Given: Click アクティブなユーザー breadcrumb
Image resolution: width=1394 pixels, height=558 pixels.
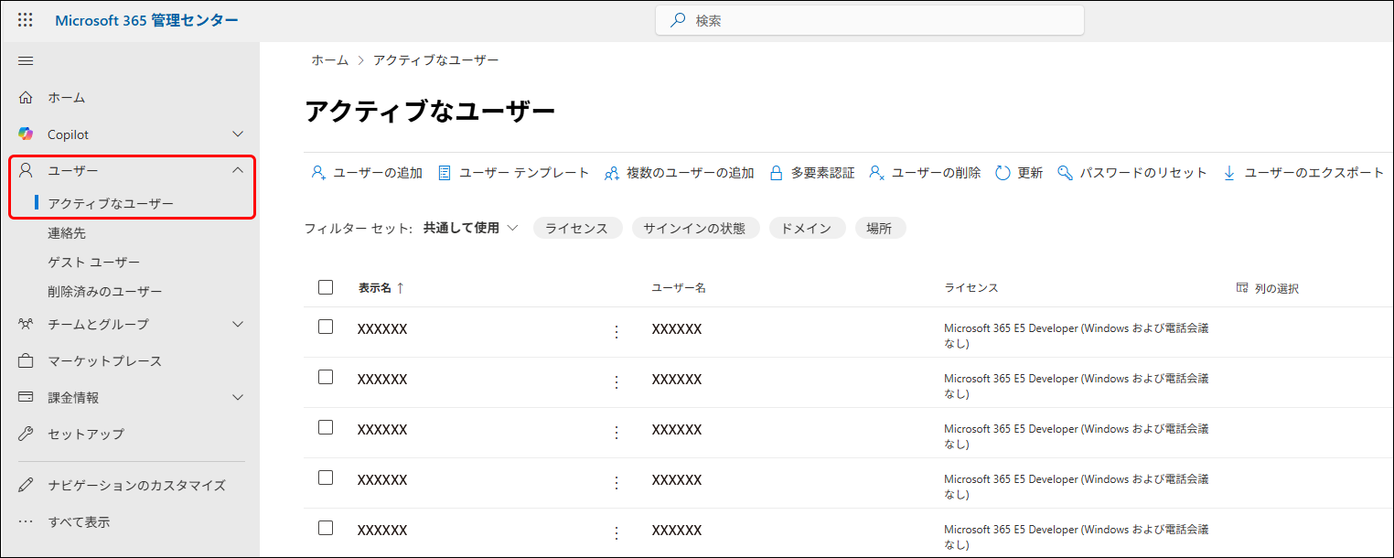Looking at the screenshot, I should (436, 59).
